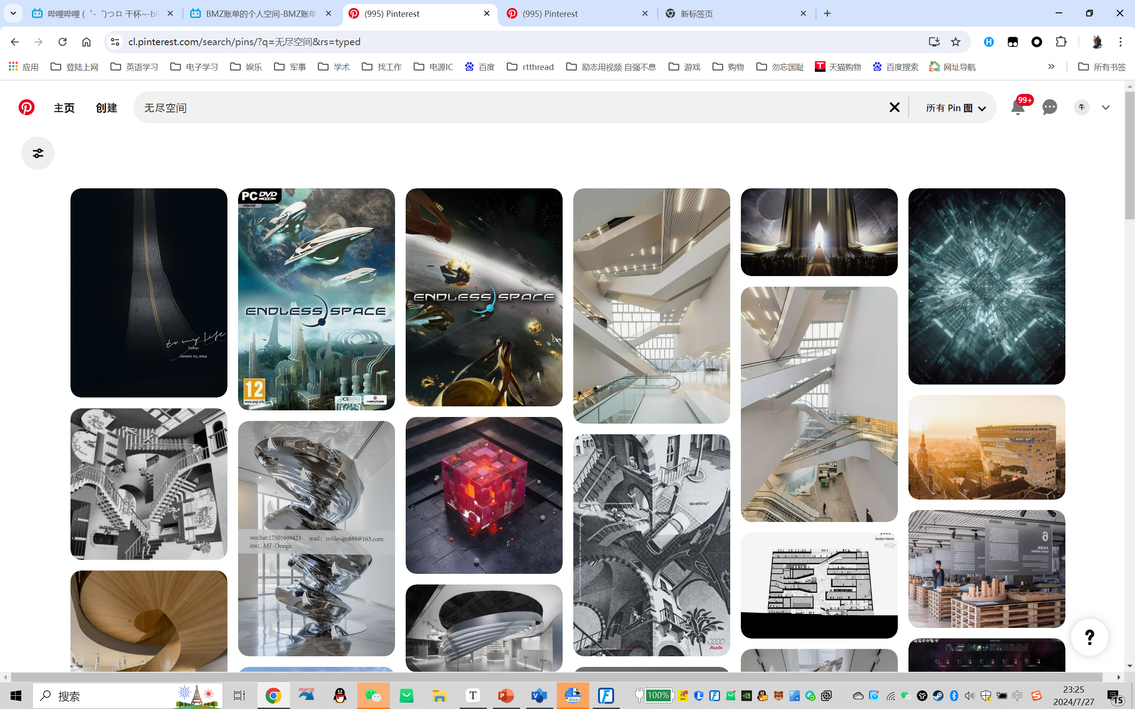Expand the accounts chevron beside avatar
Screen dimensions: 1135x709
coord(1105,107)
